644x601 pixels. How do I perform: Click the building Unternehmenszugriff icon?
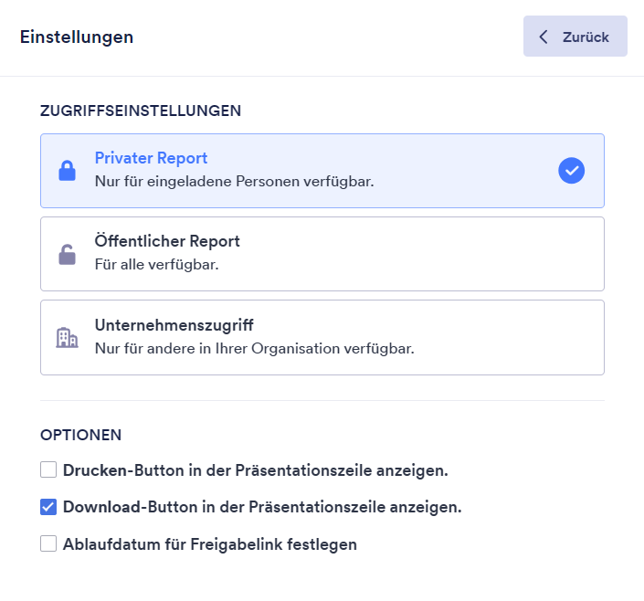pos(67,338)
